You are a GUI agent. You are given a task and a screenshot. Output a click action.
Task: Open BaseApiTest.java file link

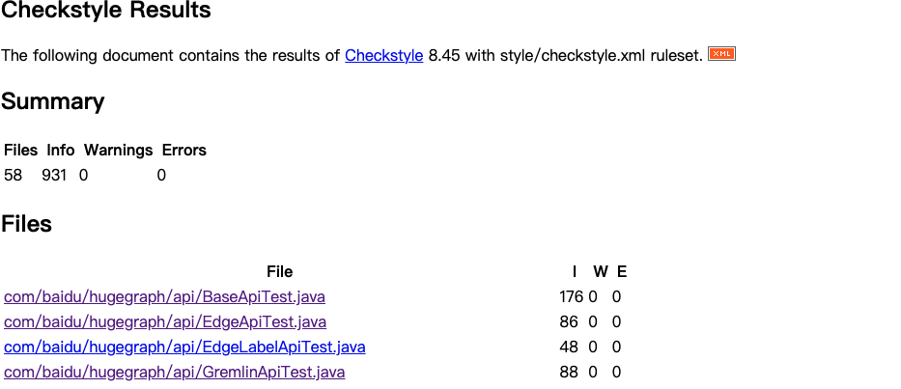coord(164,297)
